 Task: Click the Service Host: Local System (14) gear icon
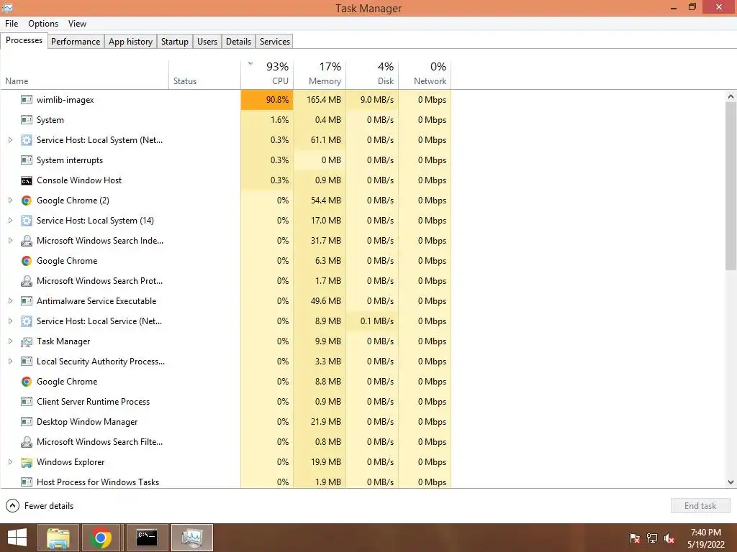click(x=27, y=221)
